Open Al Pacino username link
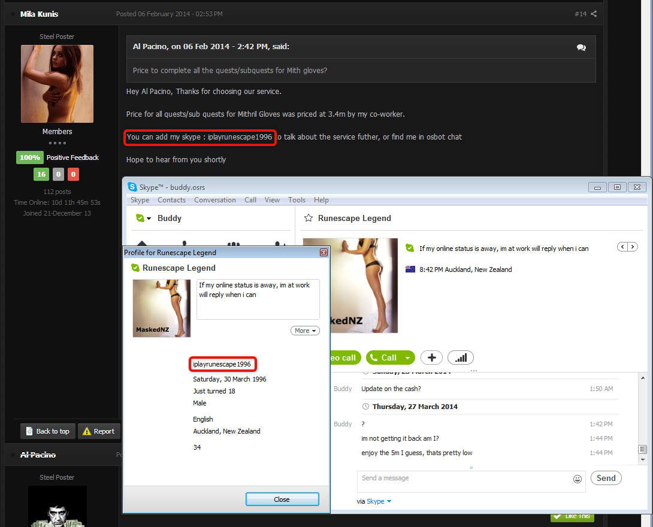The image size is (653, 527). (38, 455)
